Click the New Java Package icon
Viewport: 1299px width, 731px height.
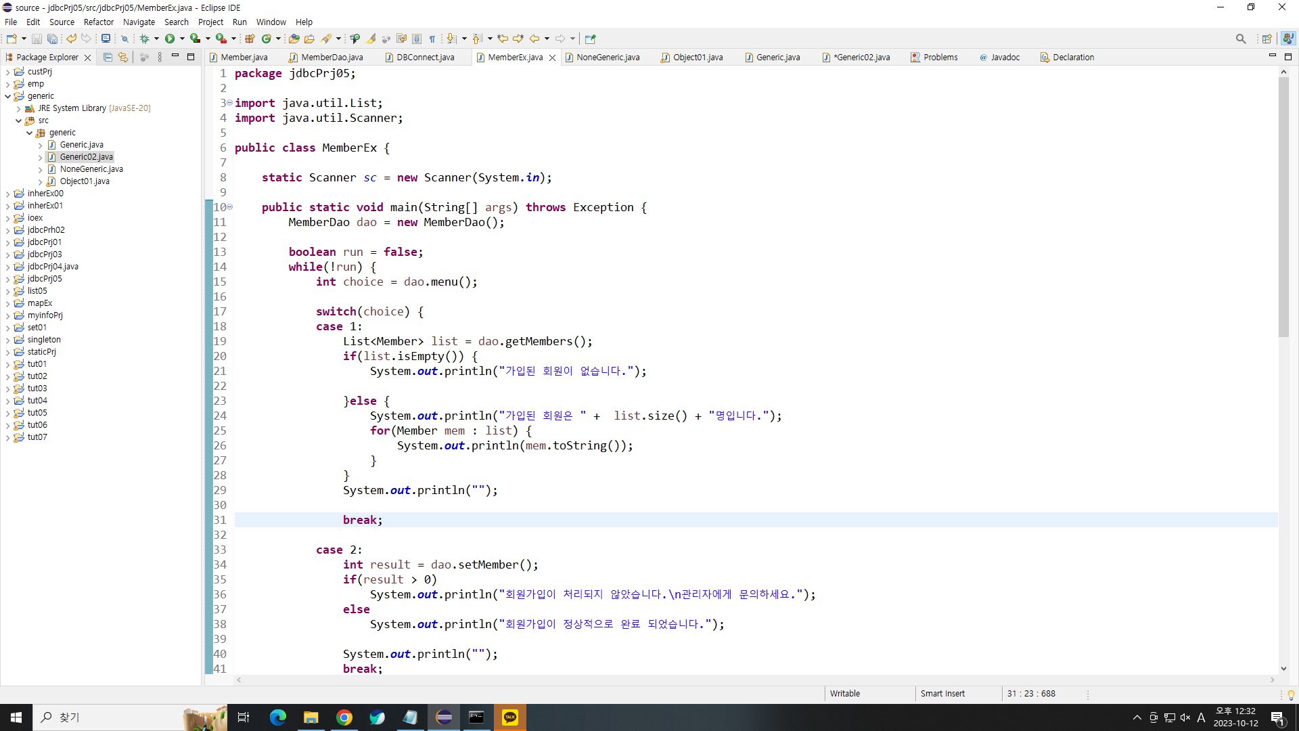tap(250, 39)
